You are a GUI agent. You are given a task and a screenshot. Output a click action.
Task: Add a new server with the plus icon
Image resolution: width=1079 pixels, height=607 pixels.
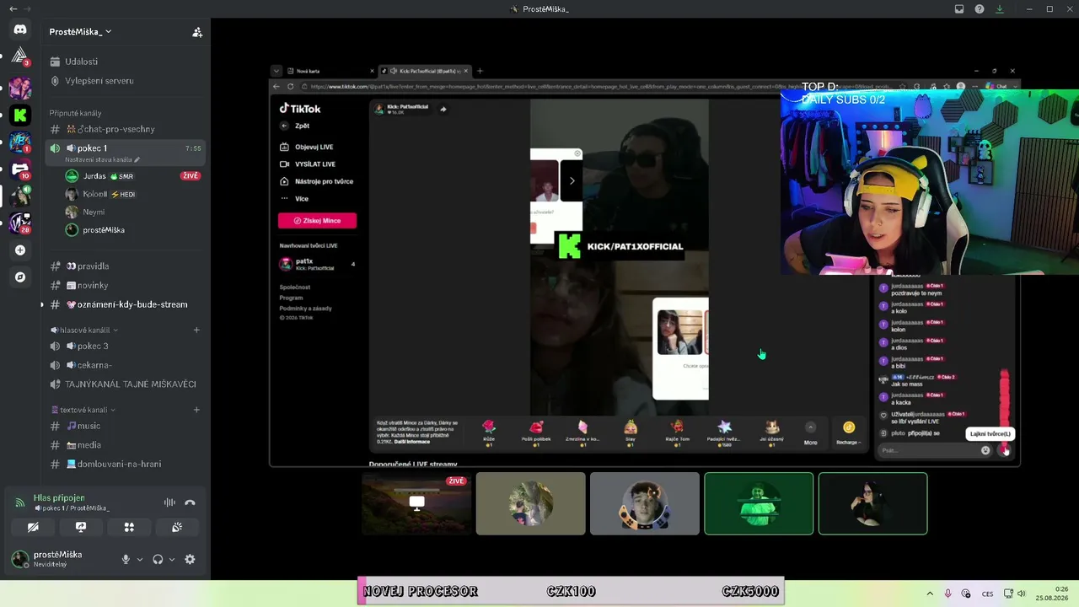coord(20,250)
